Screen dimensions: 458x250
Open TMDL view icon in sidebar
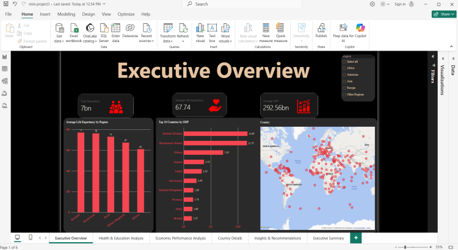tap(5, 105)
